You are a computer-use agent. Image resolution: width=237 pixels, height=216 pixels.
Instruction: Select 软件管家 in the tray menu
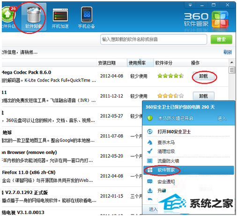pyautogui.click(x=189, y=170)
